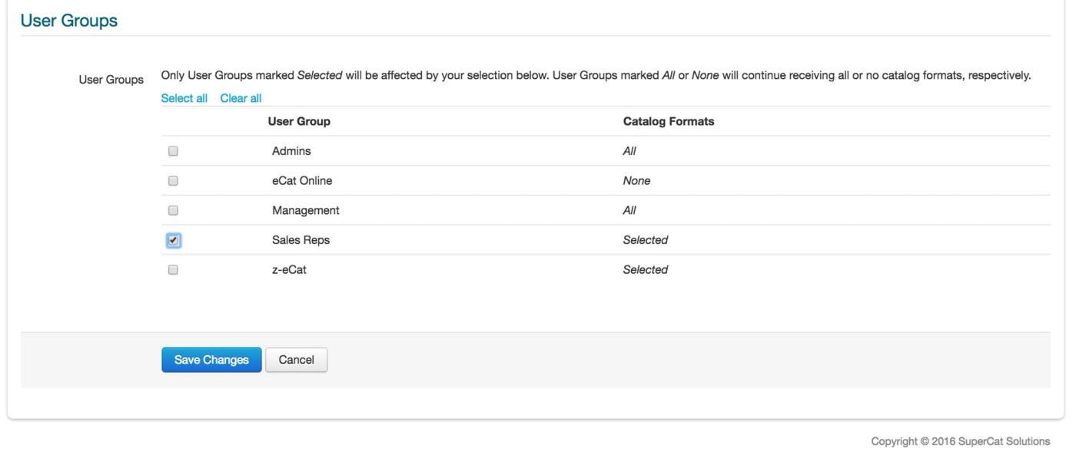Tick the z-eCat checkbox

(x=173, y=270)
